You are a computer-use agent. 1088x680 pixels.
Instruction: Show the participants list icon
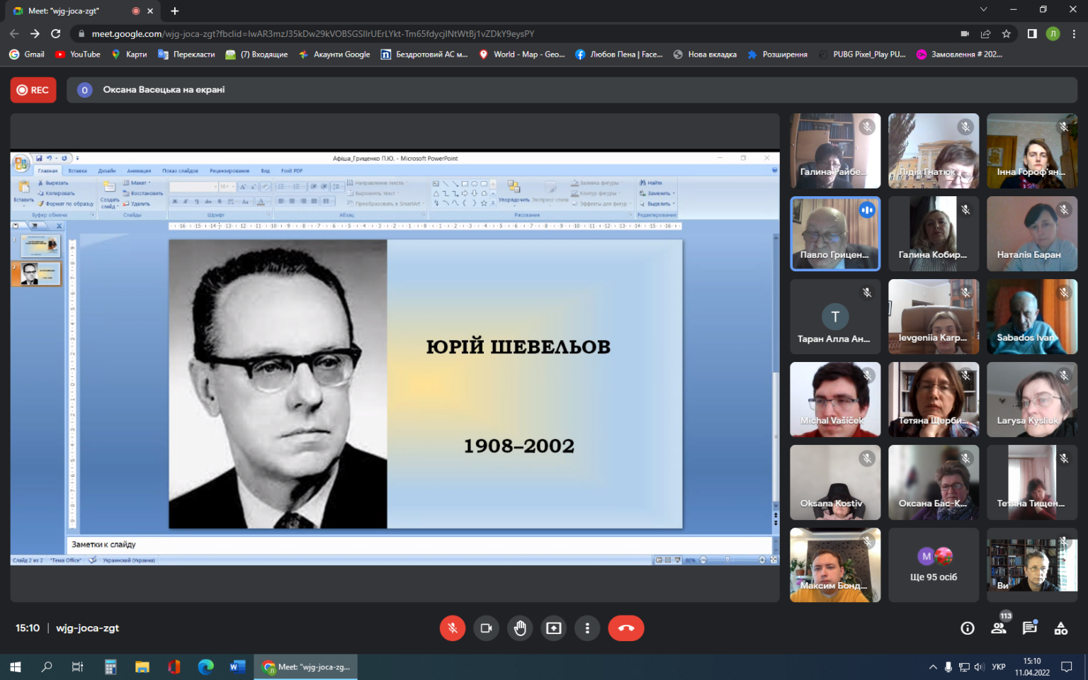point(999,628)
